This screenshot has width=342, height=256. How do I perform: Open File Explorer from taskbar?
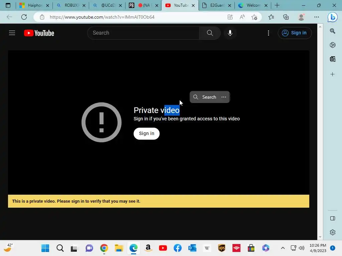point(119,248)
